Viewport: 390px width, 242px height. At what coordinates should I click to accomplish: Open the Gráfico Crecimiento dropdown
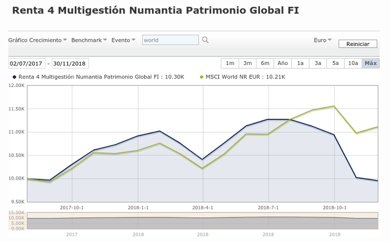click(x=37, y=40)
